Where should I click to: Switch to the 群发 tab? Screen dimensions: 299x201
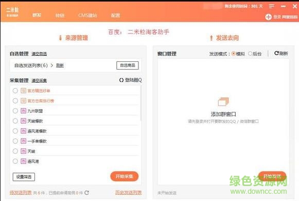(x=37, y=15)
